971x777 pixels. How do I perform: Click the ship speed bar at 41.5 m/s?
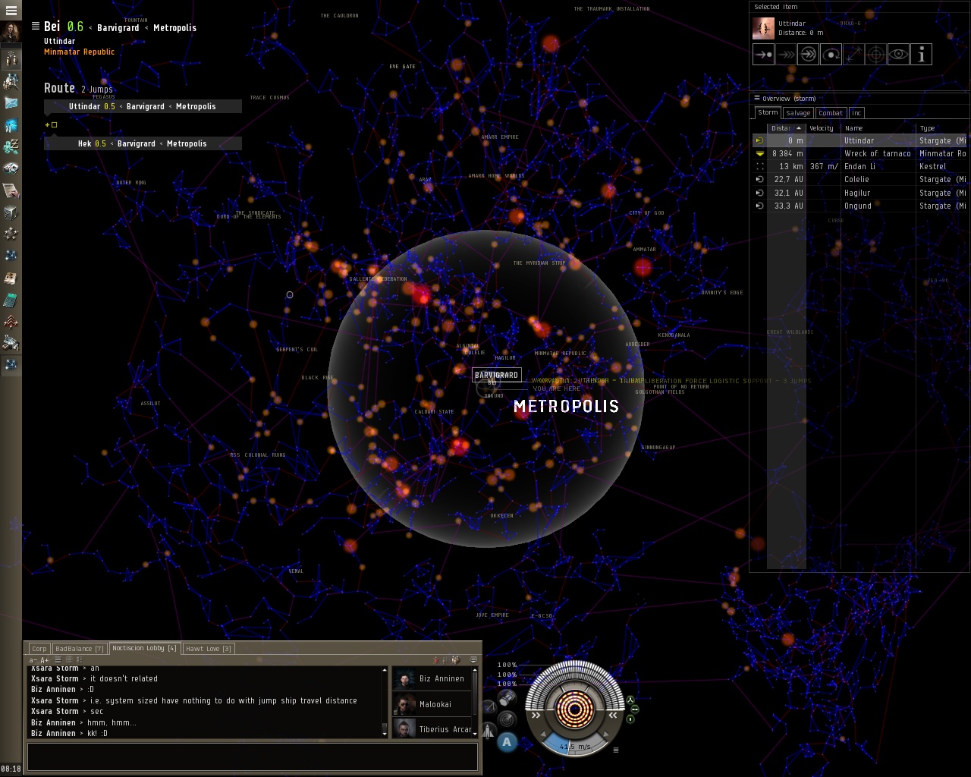click(x=574, y=745)
